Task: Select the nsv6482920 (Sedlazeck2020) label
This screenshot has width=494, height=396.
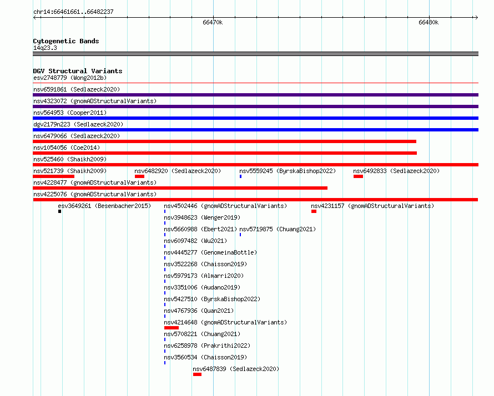Action: [178, 171]
